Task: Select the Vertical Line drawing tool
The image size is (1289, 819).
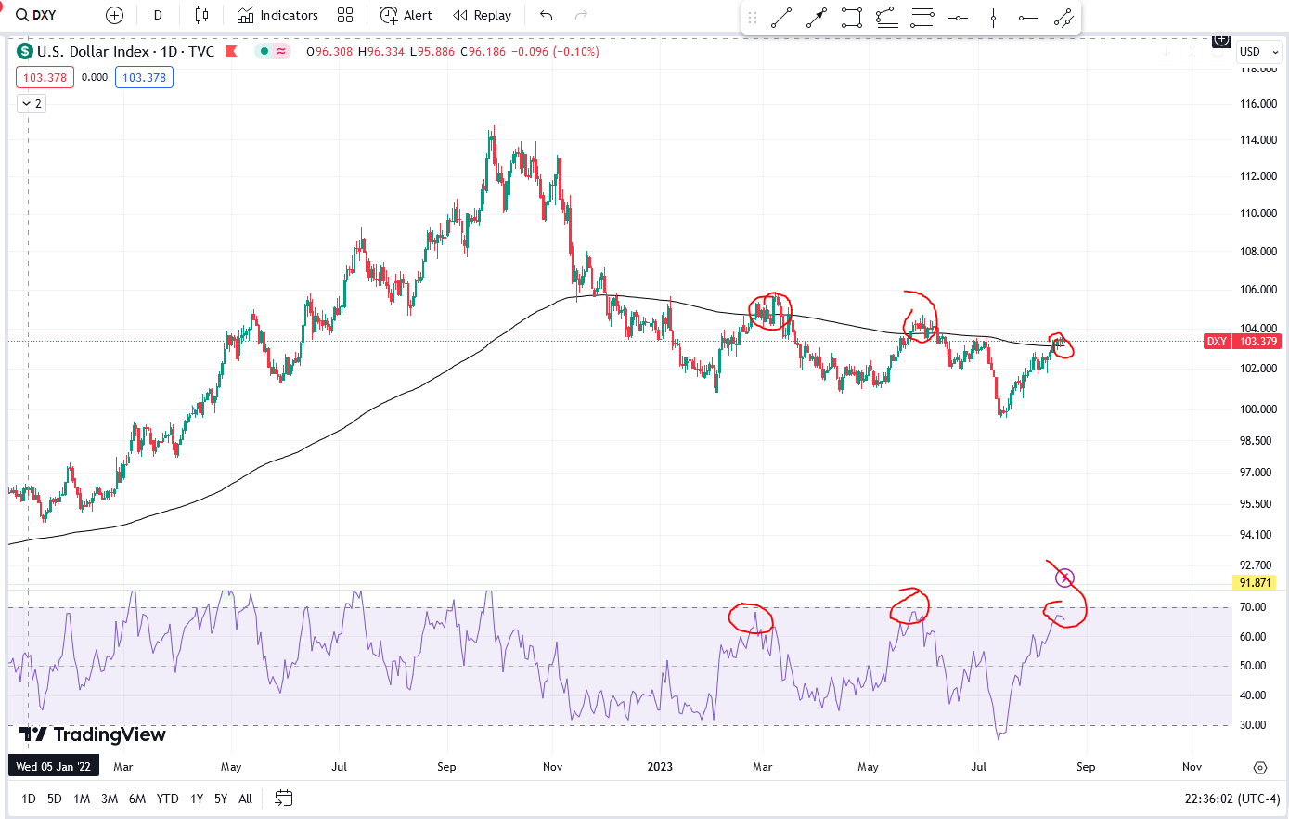Action: click(x=993, y=18)
